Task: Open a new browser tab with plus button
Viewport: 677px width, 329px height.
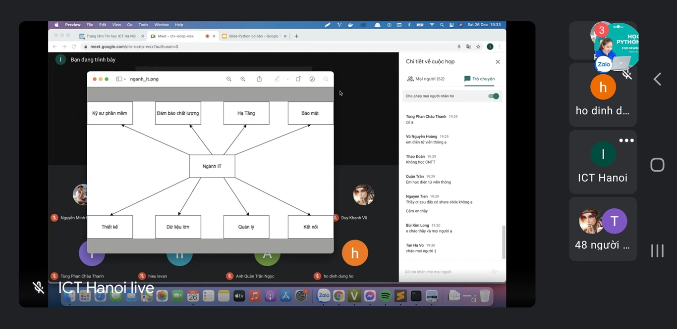Action: click(x=296, y=36)
